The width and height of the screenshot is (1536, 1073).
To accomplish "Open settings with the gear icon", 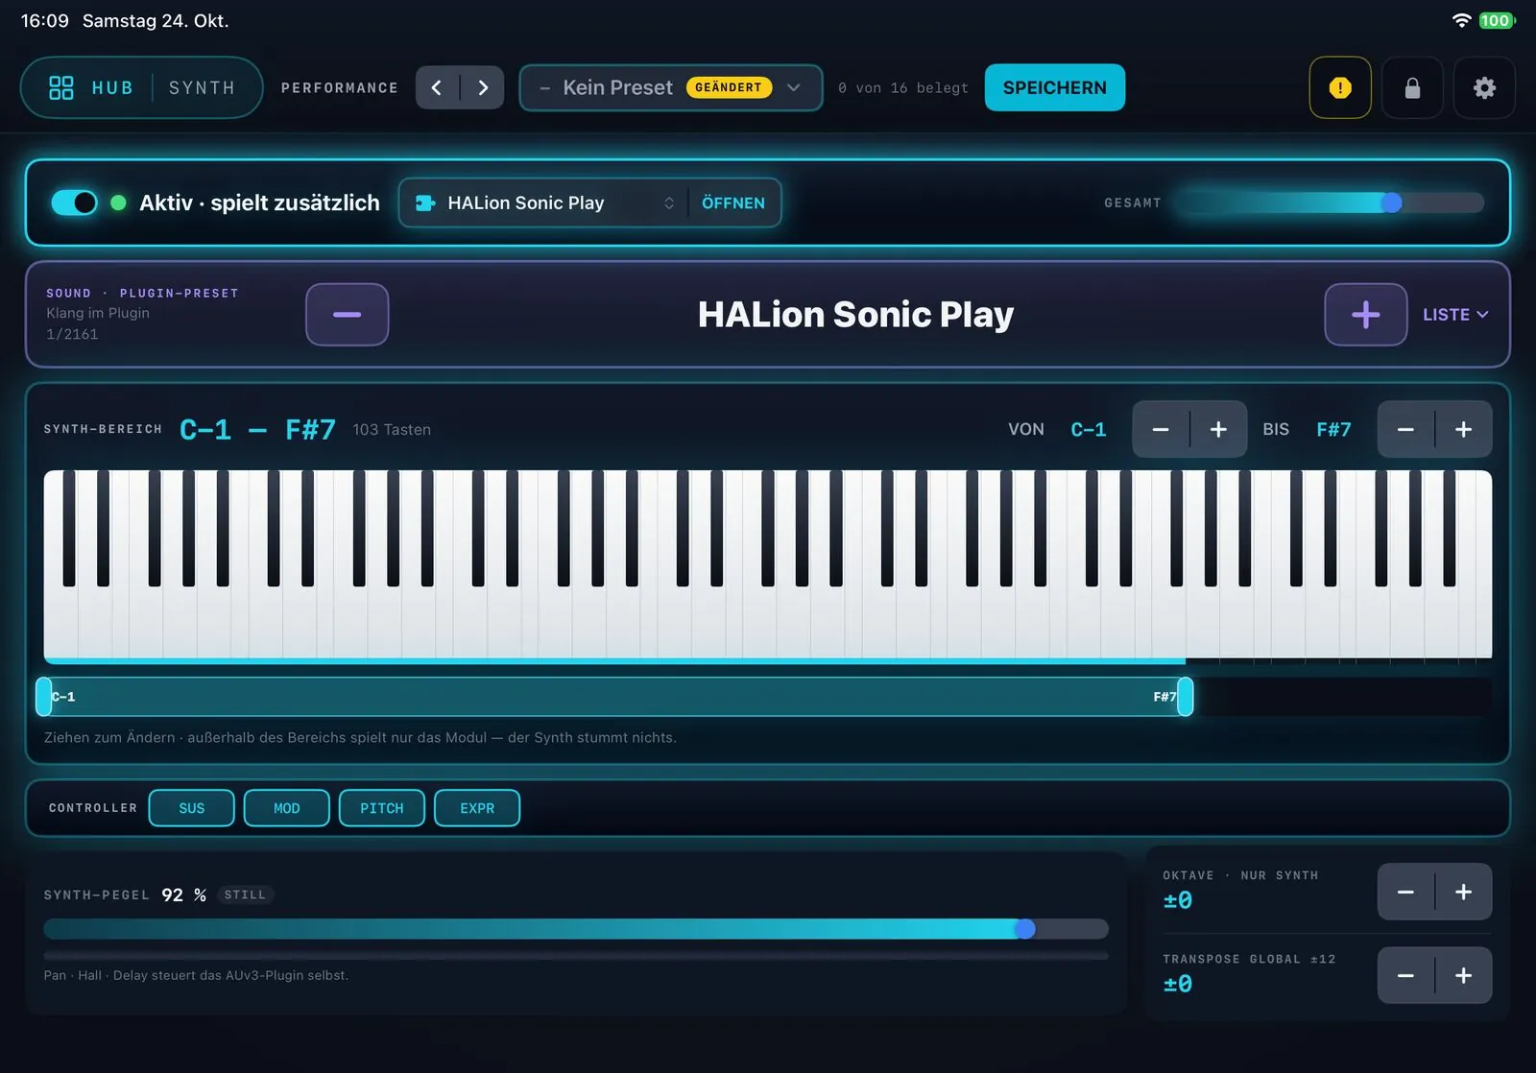I will click(x=1484, y=87).
